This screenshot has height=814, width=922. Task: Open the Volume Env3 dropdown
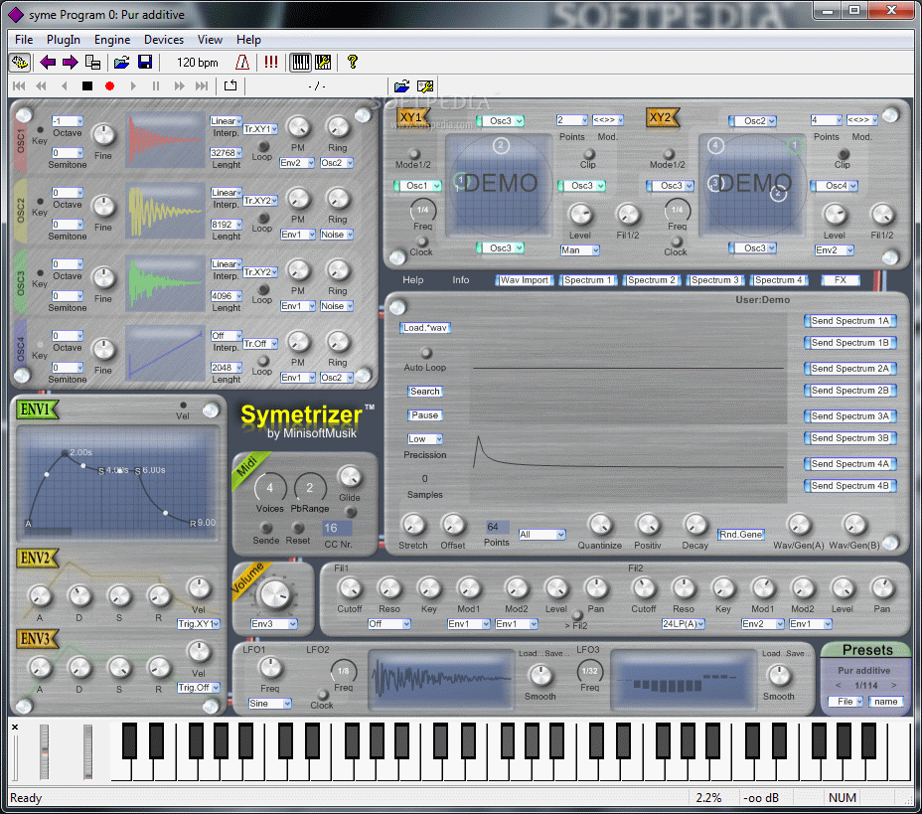(274, 624)
